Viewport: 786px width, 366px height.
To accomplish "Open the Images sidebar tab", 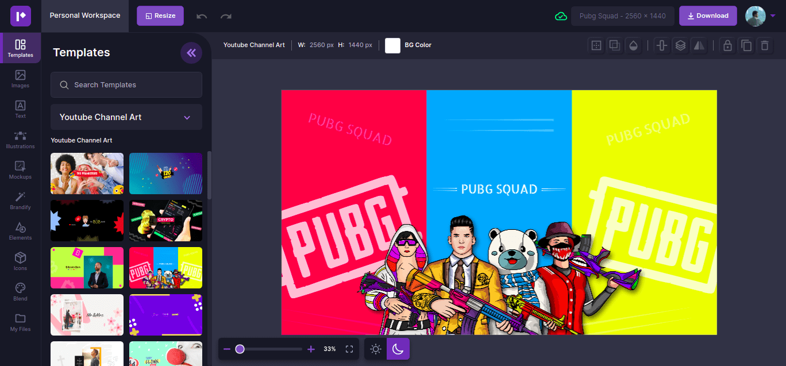I will click(20, 79).
